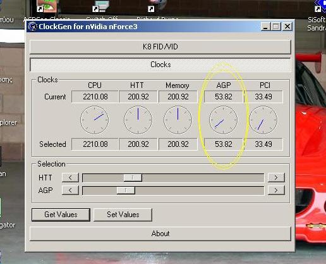Click the HTT clock dial gauge

pyautogui.click(x=138, y=120)
